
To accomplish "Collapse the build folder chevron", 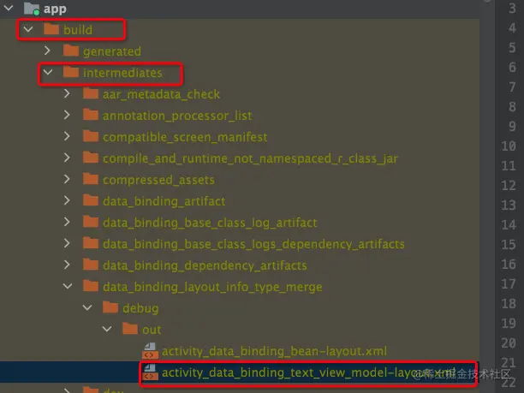I will 28,29.
